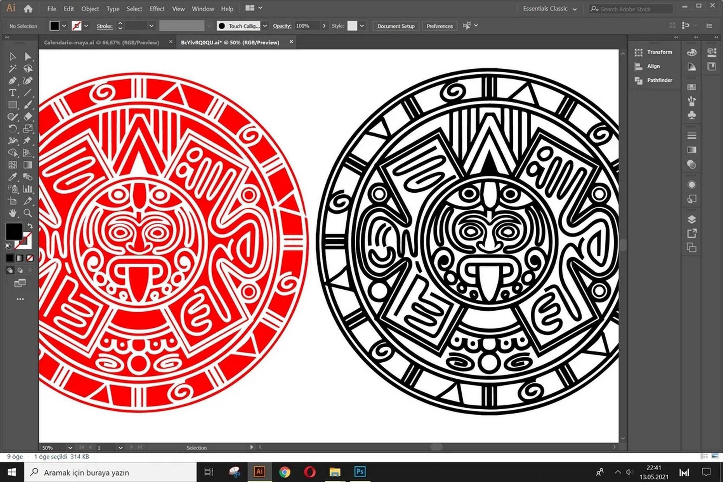Open the Transform panel
The height and width of the screenshot is (482, 723).
point(654,52)
